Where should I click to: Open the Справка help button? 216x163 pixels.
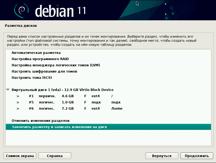tap(55, 156)
